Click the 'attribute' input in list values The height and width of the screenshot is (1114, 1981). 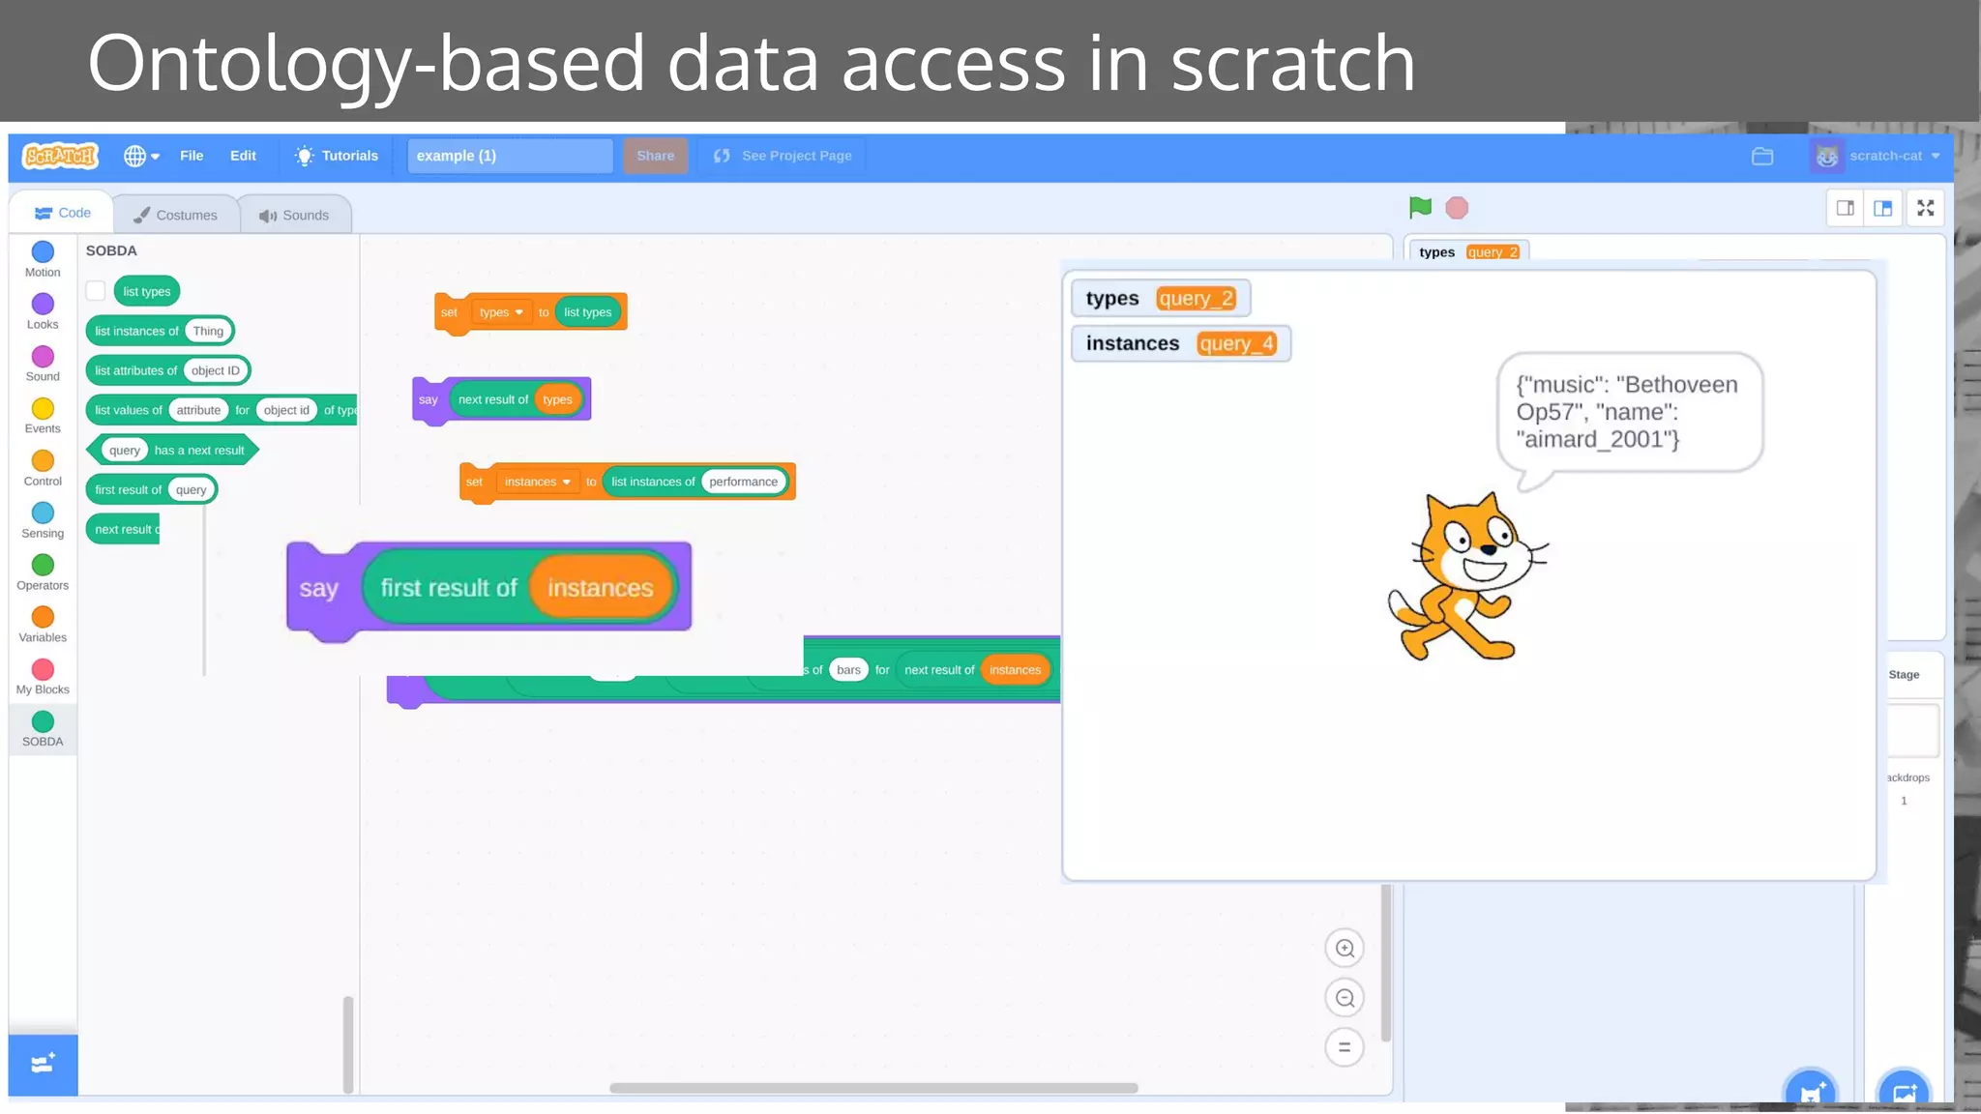tap(198, 410)
